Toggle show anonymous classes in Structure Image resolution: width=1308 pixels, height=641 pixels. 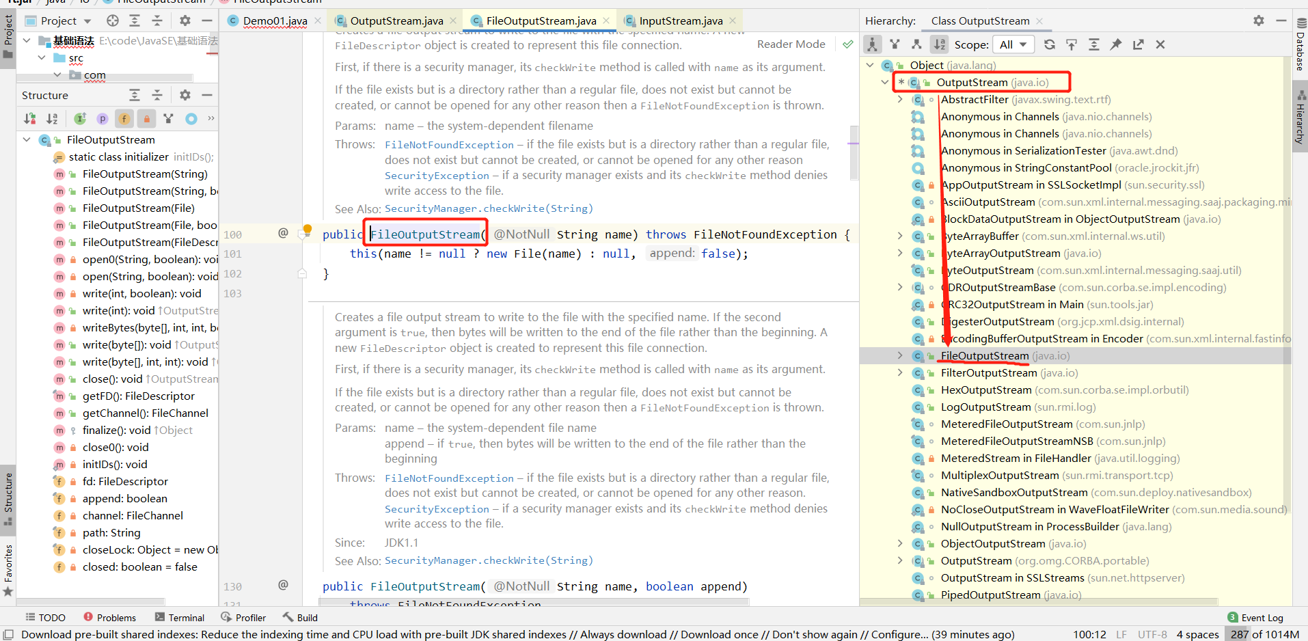(169, 118)
